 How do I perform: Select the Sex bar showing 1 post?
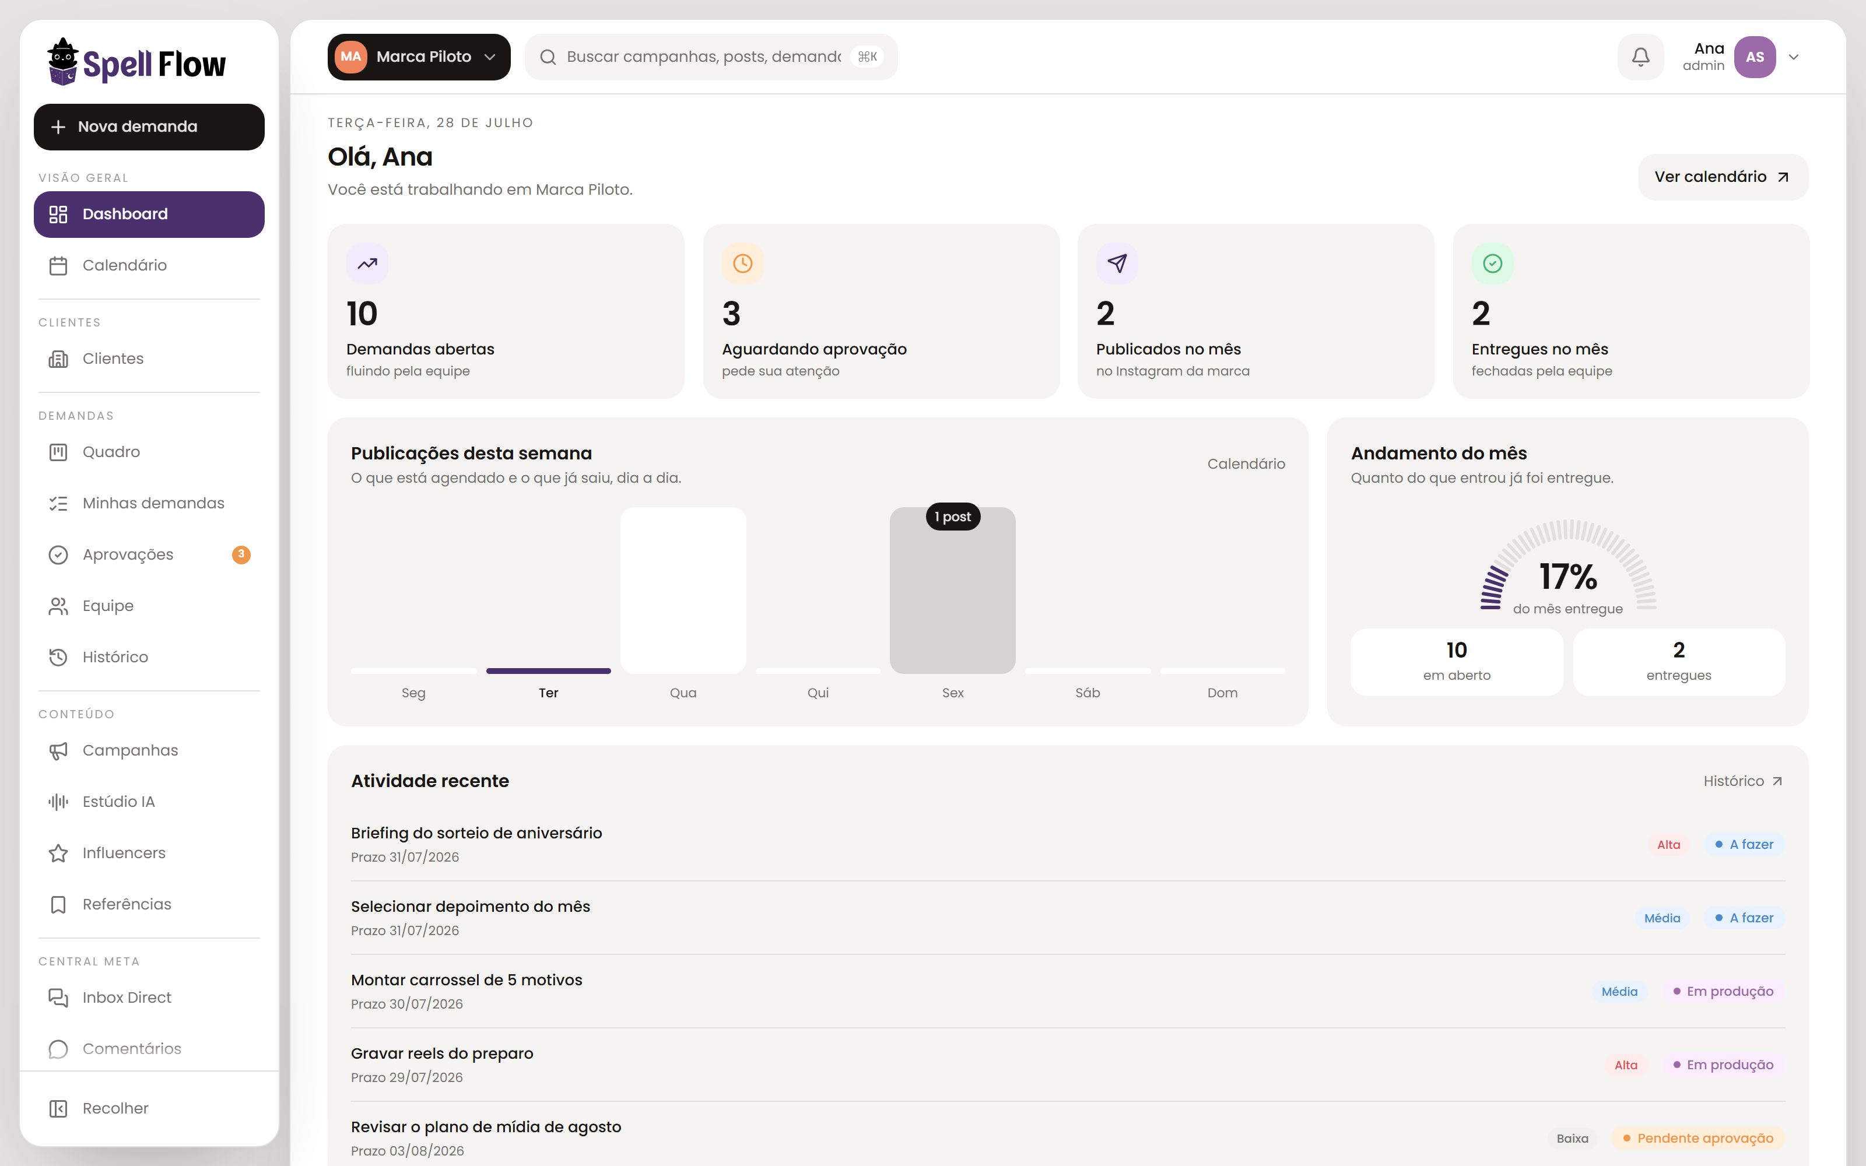point(952,591)
